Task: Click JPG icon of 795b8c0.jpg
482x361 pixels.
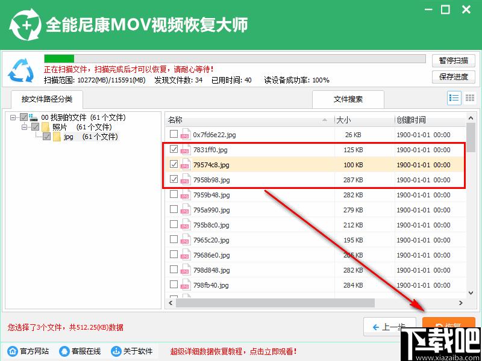Action: tap(185, 225)
